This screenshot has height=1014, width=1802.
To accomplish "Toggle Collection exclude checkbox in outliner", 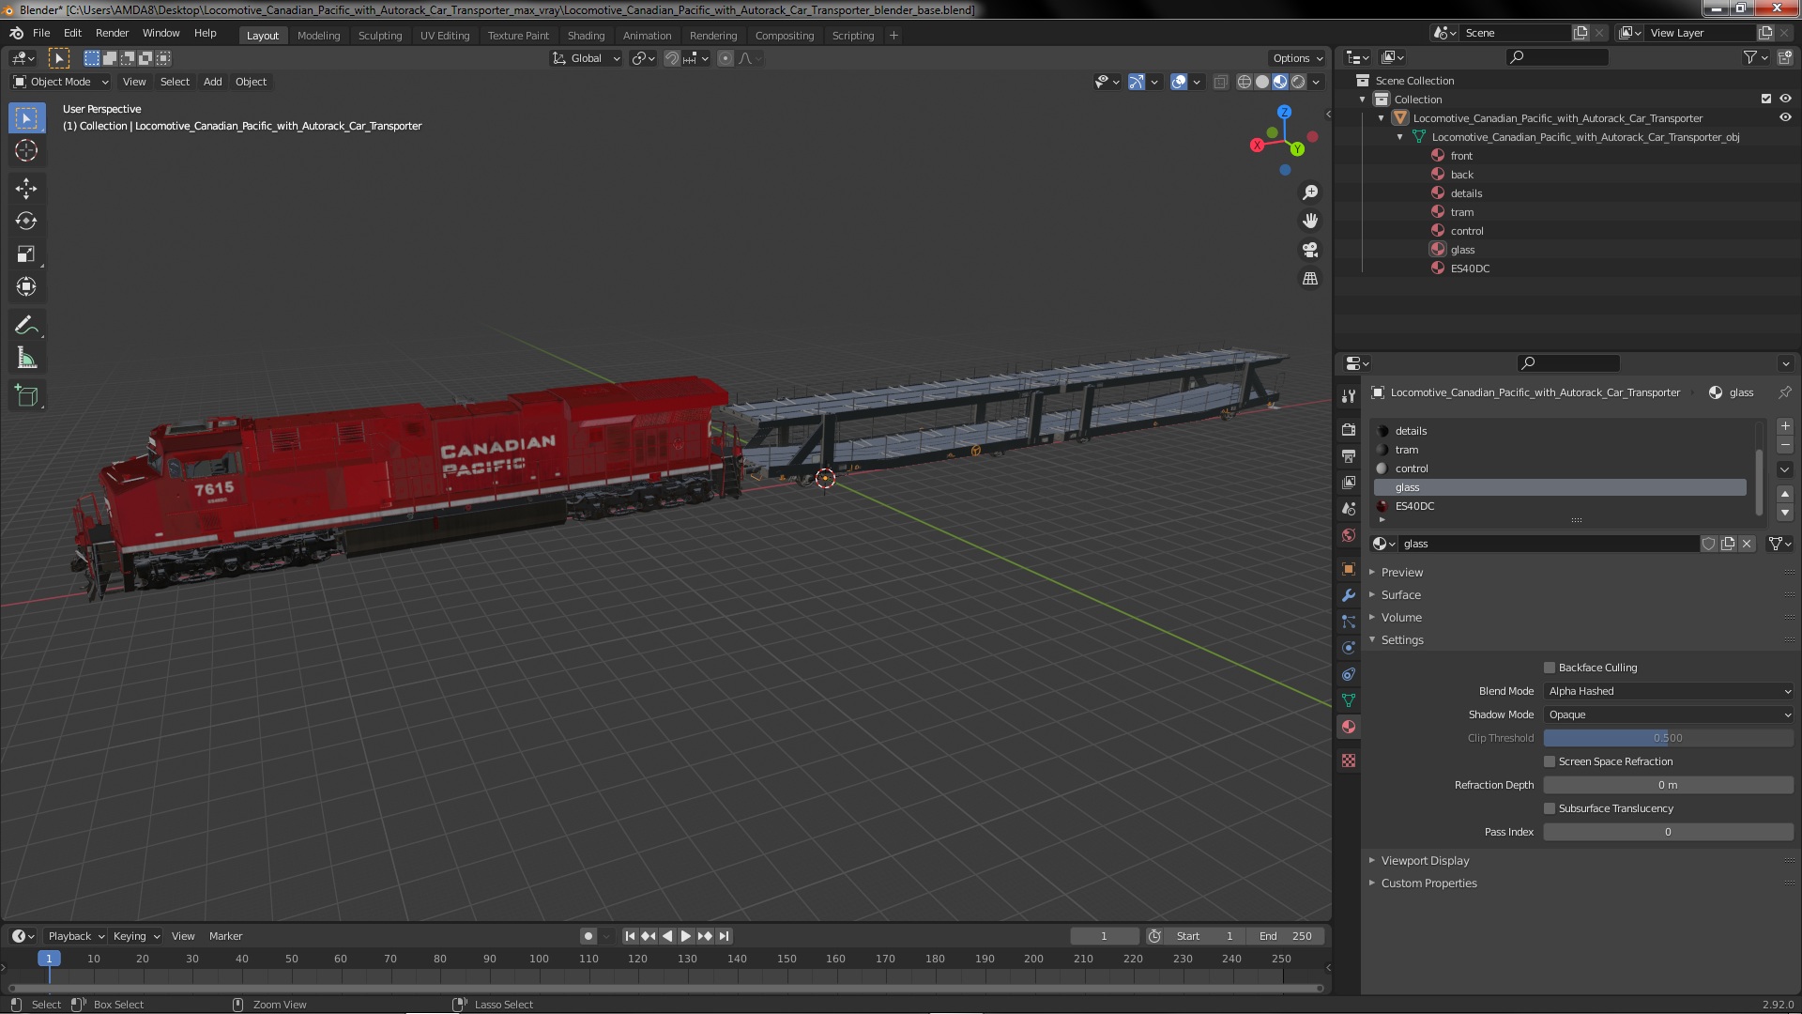I will (x=1766, y=99).
